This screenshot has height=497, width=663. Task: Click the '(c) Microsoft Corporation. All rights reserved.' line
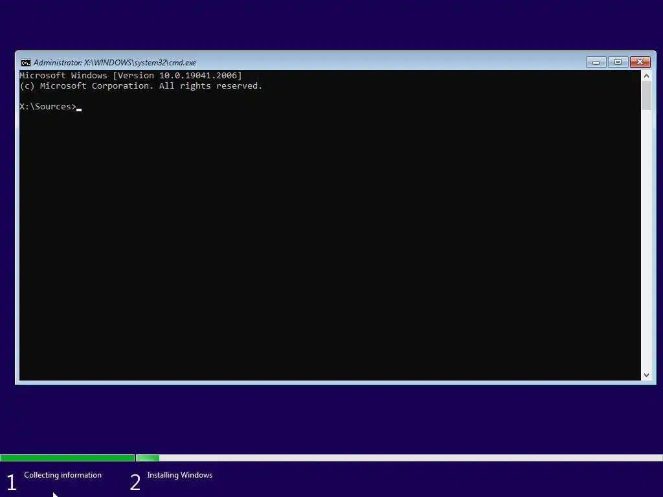140,86
